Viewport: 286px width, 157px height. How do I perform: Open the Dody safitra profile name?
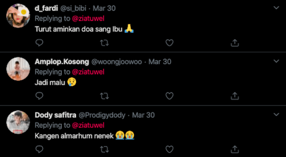pos(55,115)
